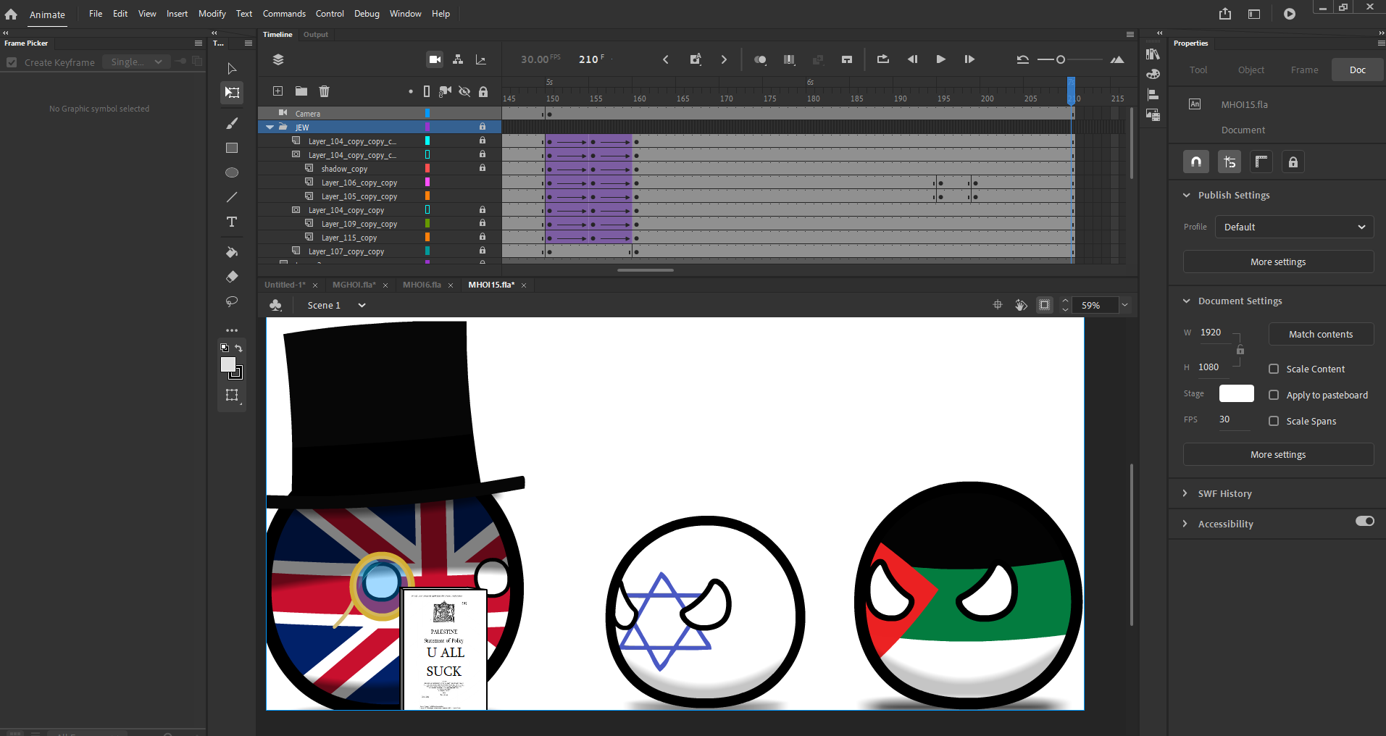Open the Modify menu
1386x736 pixels.
click(212, 14)
